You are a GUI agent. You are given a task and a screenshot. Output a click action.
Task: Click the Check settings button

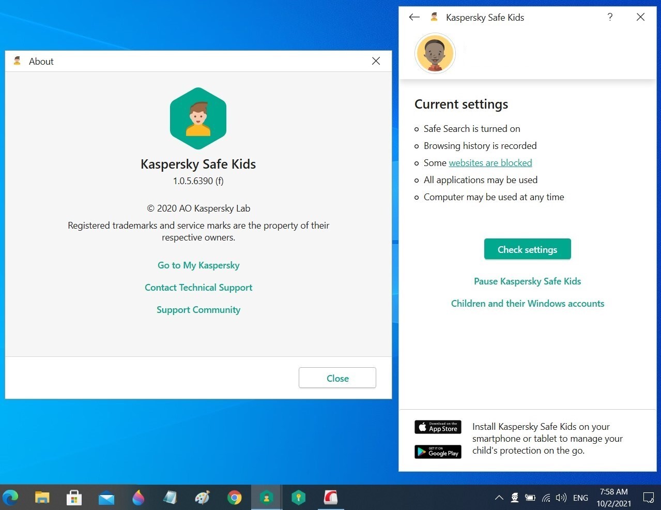point(528,249)
